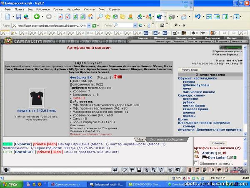This screenshot has height=188, width=250.
Task: Toggle the Обновлять автомат. checkbox
Action: pos(196,163)
